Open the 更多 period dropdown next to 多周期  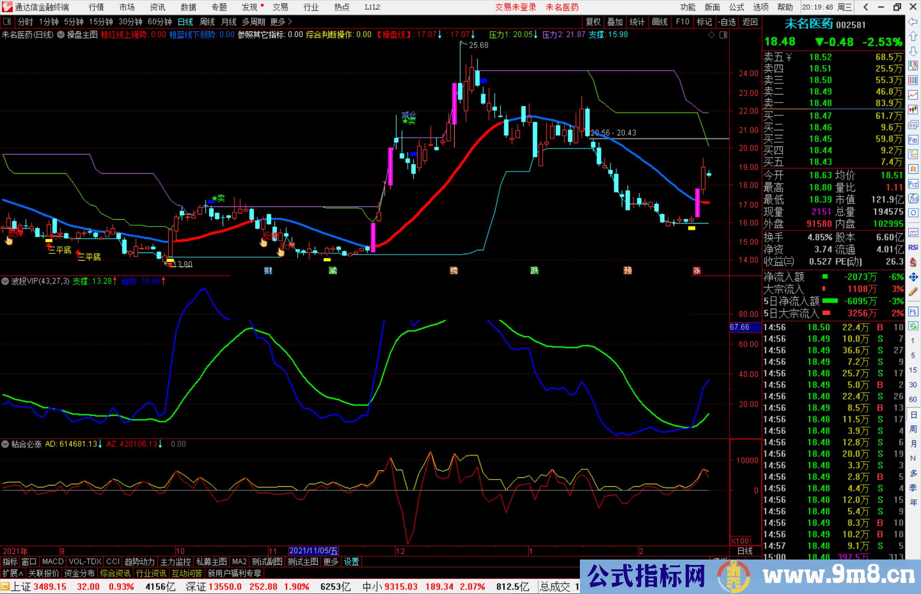click(x=279, y=22)
